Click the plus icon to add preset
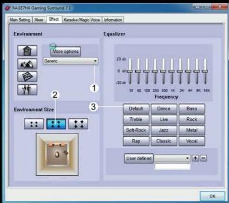The image size is (229, 203). (x=195, y=158)
